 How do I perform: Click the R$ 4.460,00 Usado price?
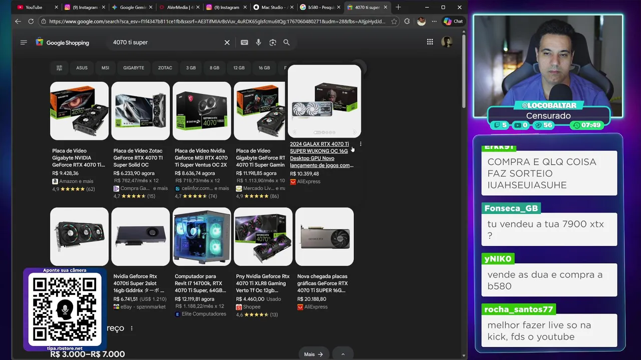point(258,299)
